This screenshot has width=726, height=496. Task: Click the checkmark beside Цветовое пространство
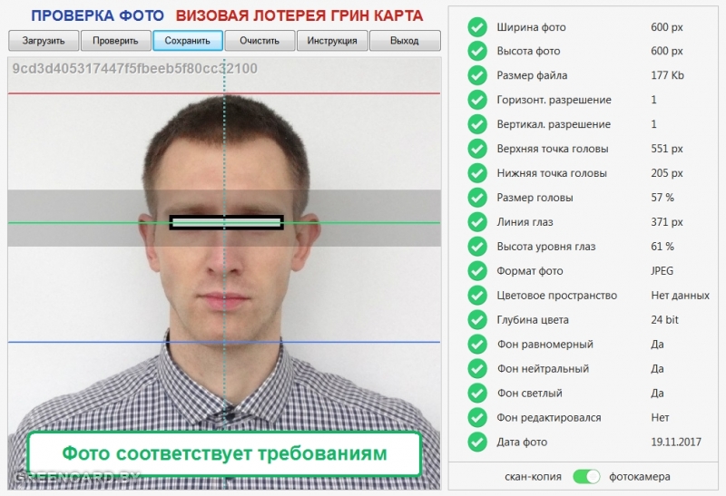tap(477, 296)
